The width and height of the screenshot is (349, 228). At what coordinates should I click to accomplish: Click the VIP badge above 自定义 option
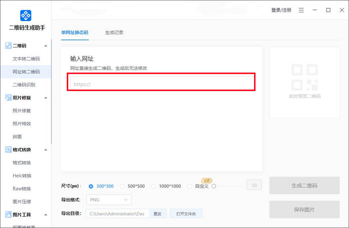207,181
